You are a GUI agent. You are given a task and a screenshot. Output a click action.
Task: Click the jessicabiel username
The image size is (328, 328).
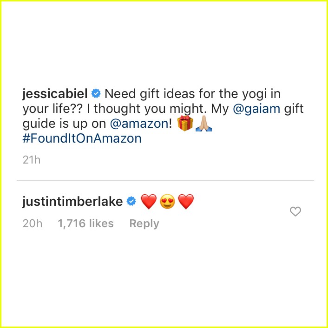(x=55, y=94)
